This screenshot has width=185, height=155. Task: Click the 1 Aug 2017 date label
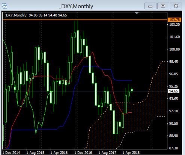coord(107,152)
